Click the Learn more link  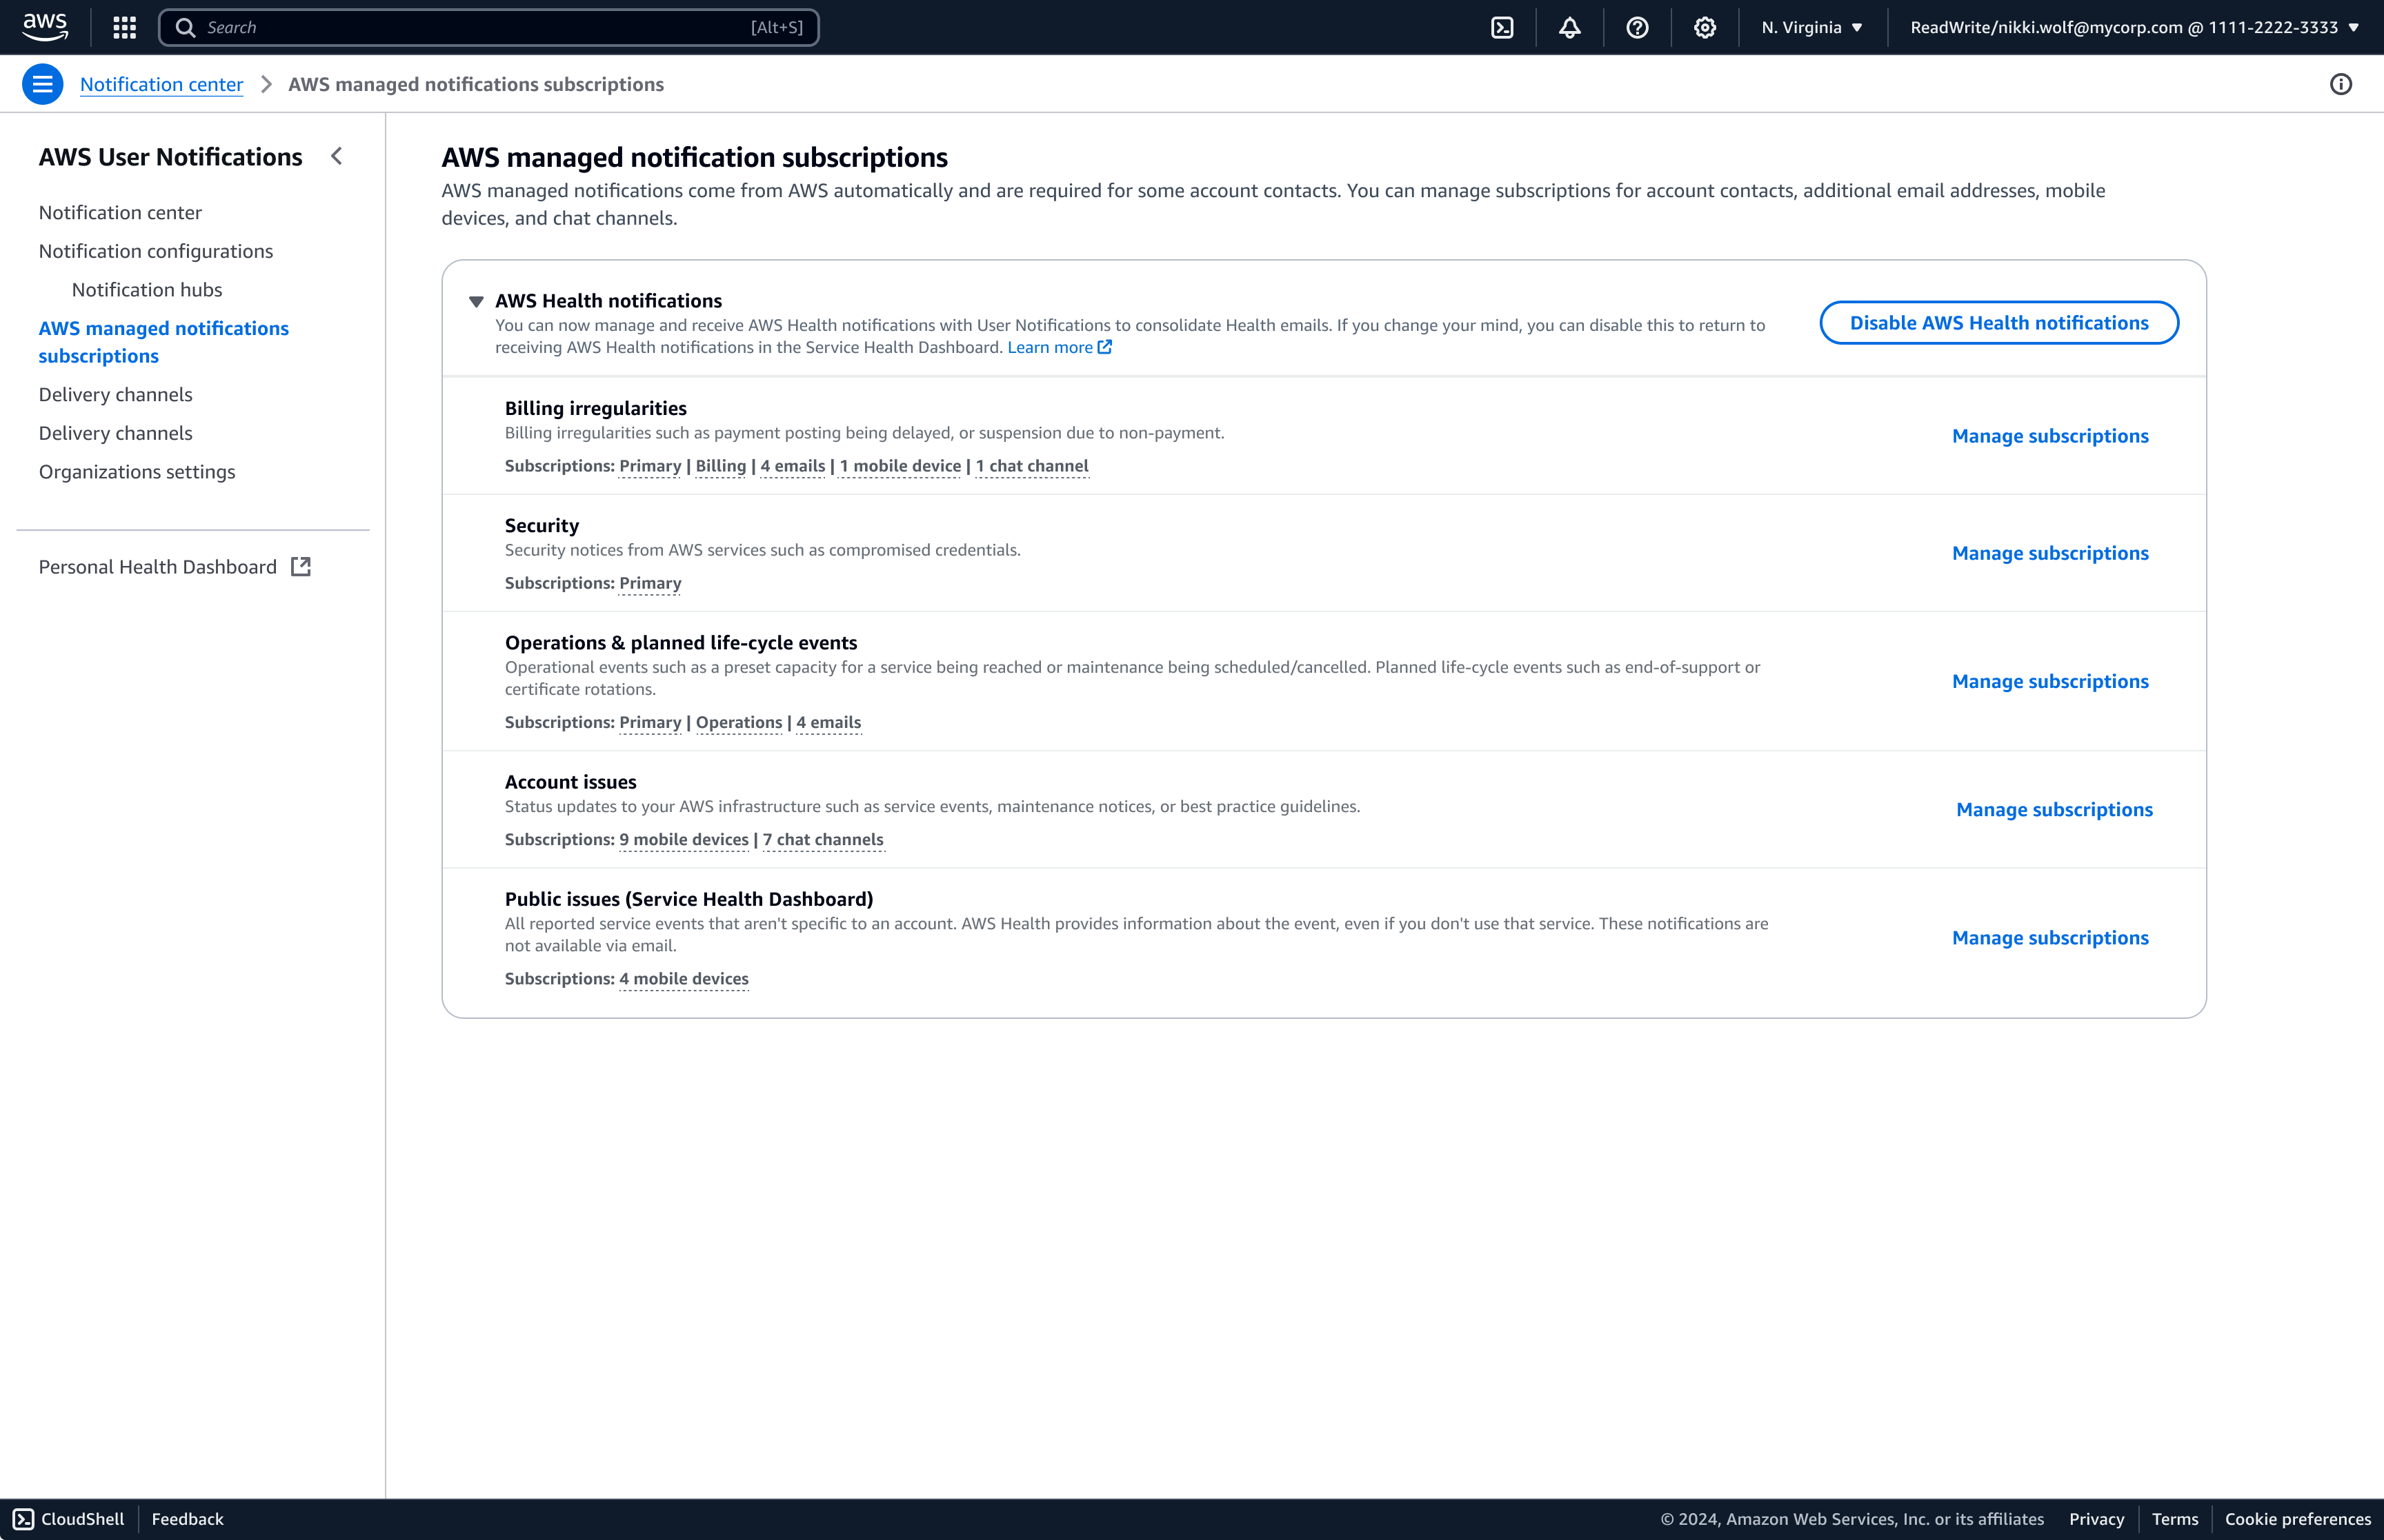(x=1049, y=347)
